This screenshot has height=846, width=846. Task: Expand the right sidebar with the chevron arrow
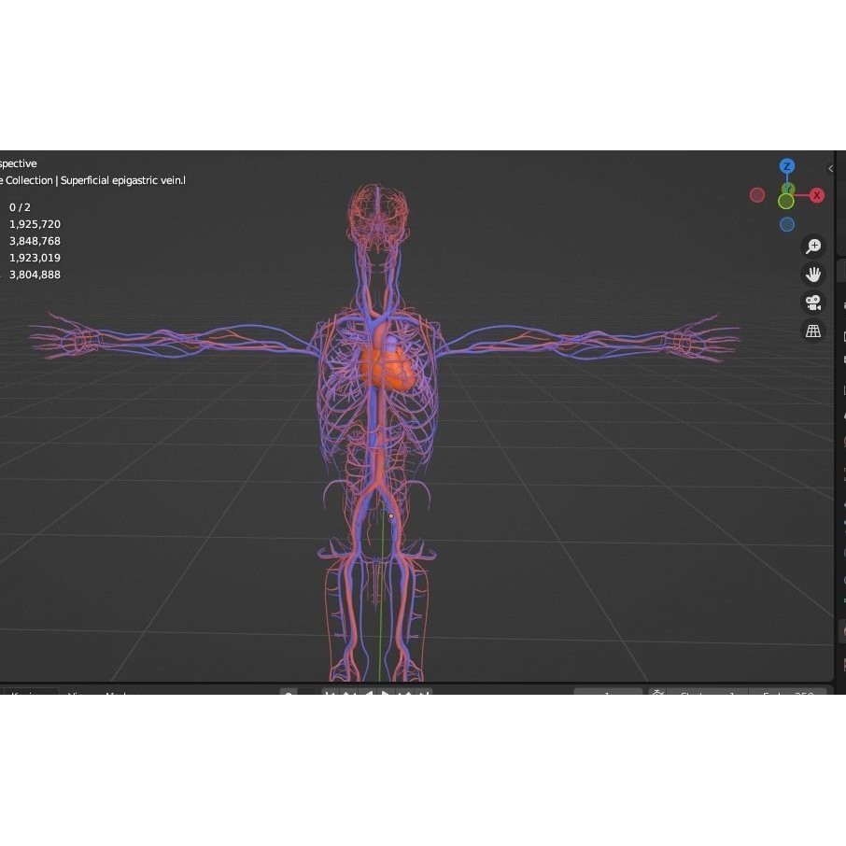[x=830, y=168]
